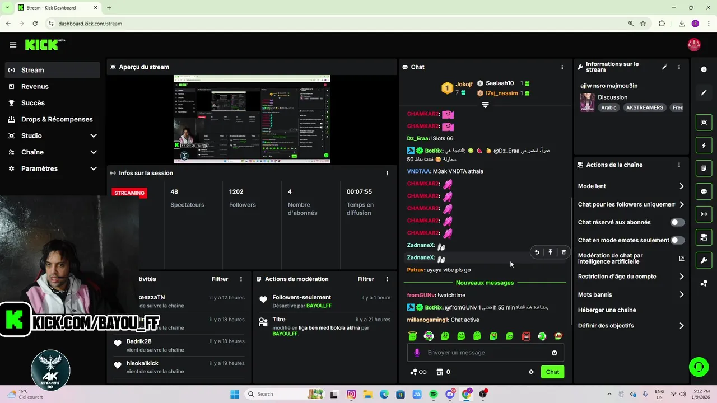Expand the Chaîne menu chevron
The image size is (717, 403).
tap(94, 152)
